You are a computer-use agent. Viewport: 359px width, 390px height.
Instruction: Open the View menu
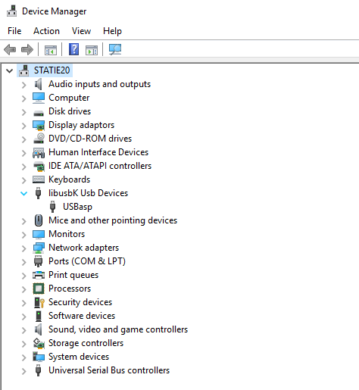point(81,31)
